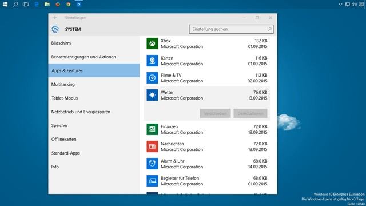Screen dimensions: 366x206
Task: Select the Filme & TV app name
Action: point(171,75)
